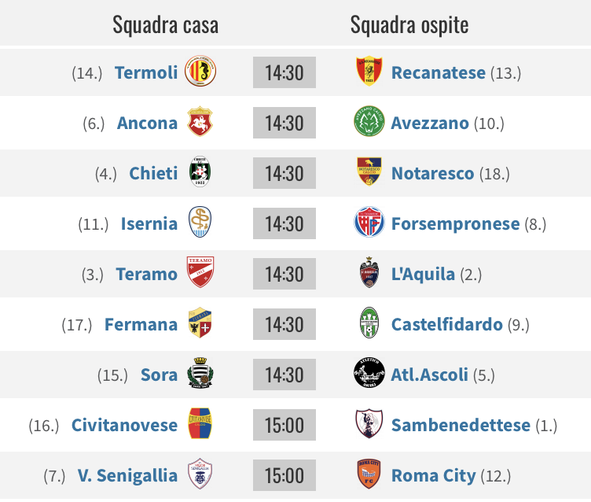Click the Termoli–Recanatese 14:30 kickoff box
This screenshot has height=502, width=591.
coord(284,72)
